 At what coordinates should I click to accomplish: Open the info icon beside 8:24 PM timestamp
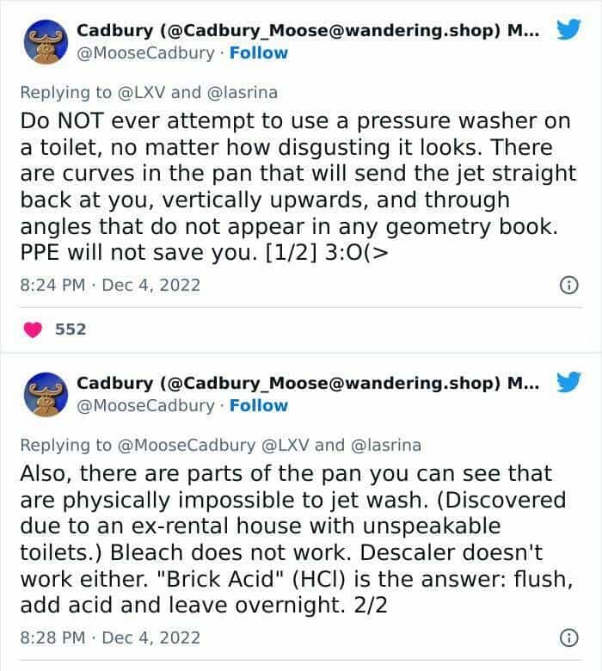[x=568, y=284]
